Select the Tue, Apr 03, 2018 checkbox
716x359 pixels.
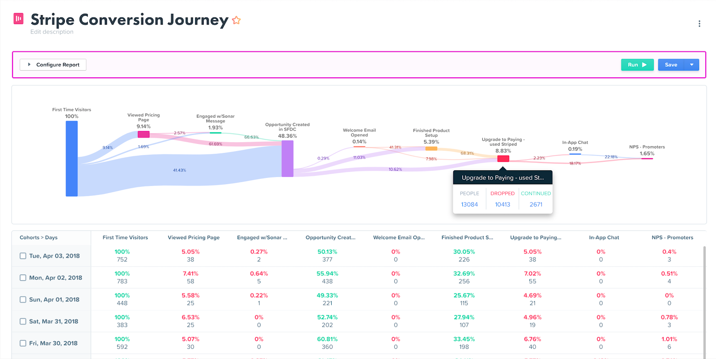click(23, 256)
